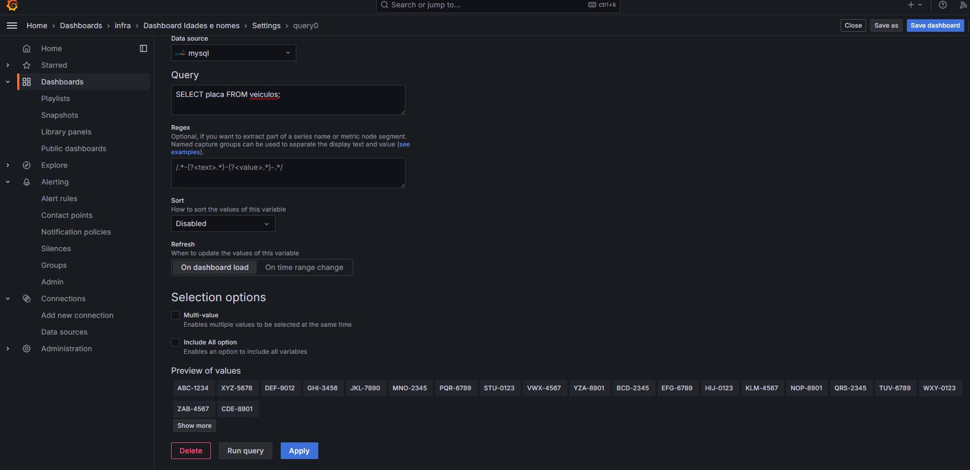Open Contact points in the sidebar
This screenshot has width=970, height=470.
(67, 215)
